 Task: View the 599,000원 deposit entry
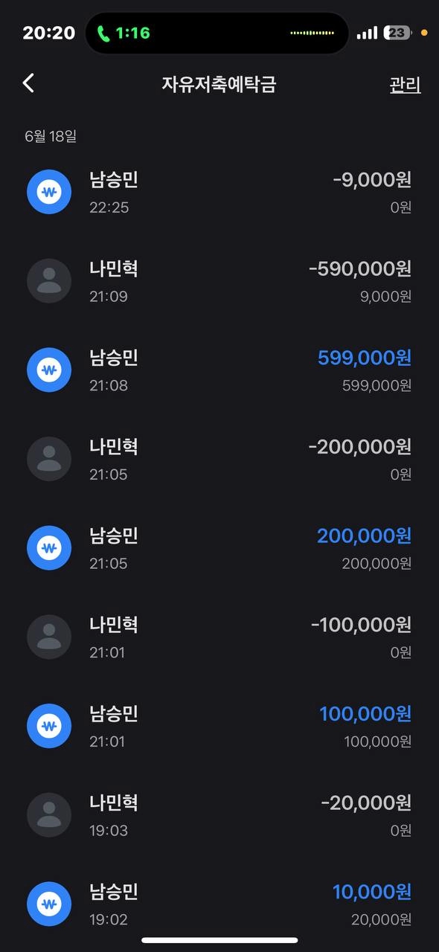(x=219, y=370)
